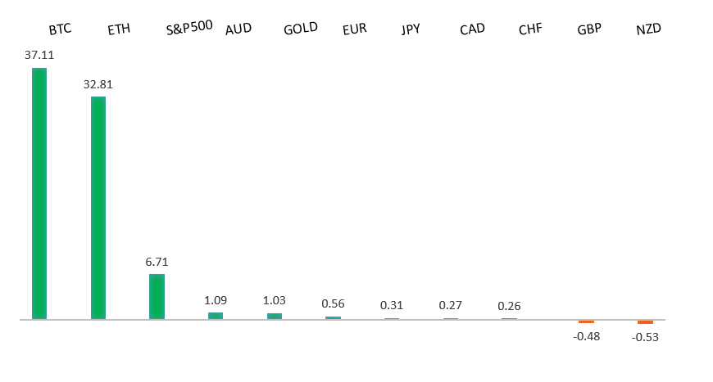The height and width of the screenshot is (382, 713).
Task: Click the CAD category label
Action: coord(472,29)
